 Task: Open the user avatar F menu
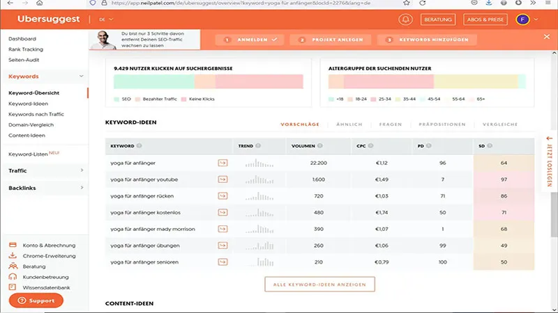tap(522, 19)
